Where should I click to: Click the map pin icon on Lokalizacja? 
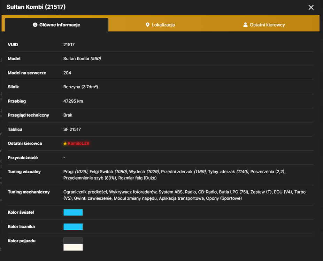(147, 25)
